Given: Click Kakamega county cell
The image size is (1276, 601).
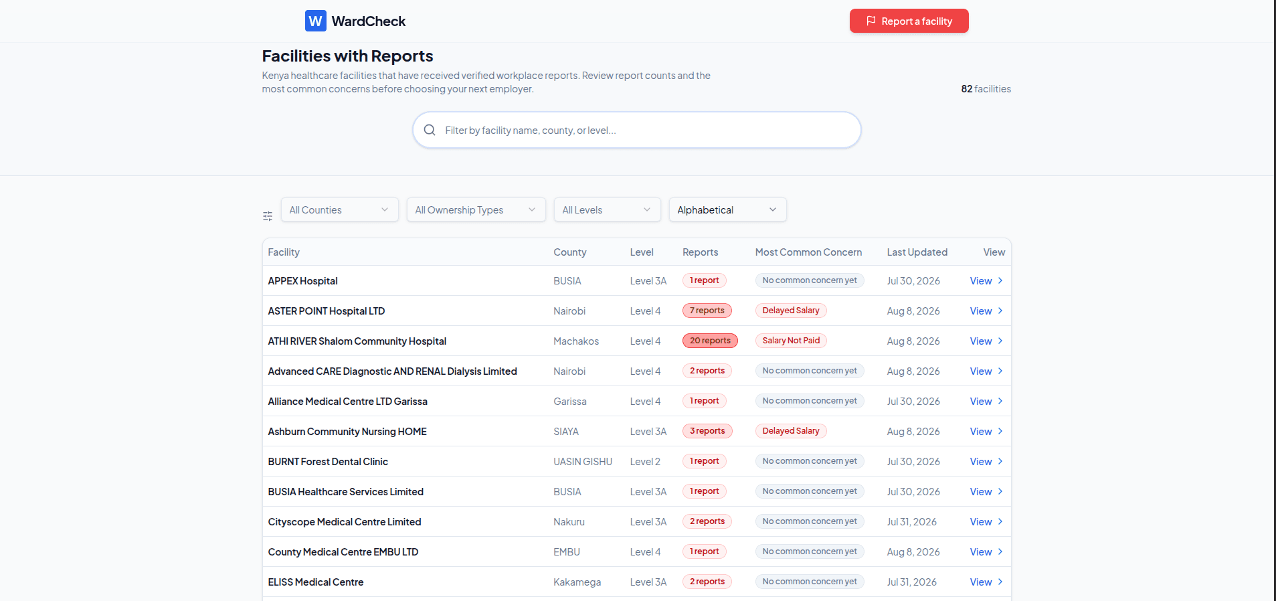Looking at the screenshot, I should (x=577, y=582).
